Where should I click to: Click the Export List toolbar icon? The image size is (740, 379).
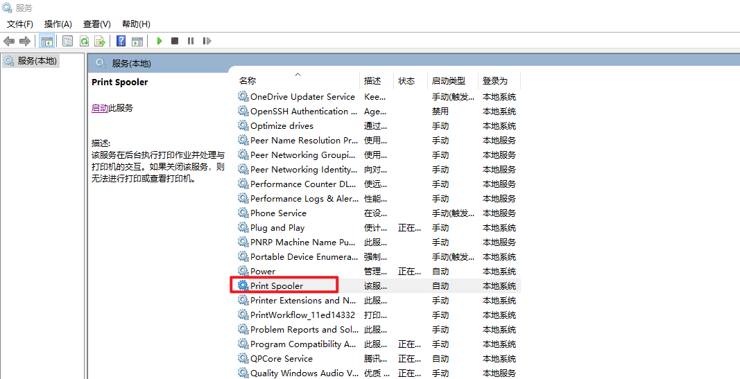(x=100, y=41)
